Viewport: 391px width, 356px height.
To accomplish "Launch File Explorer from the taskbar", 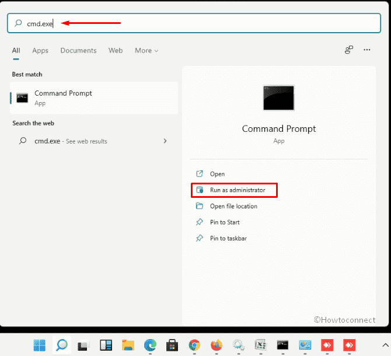I will pos(128,345).
